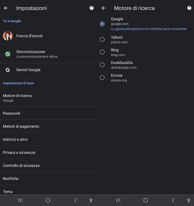
Task: Open Sincronizzazione settings
Action: tap(48, 54)
